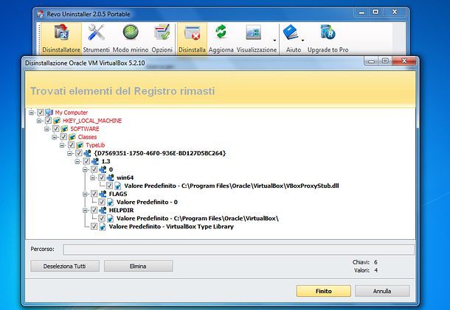Toggle TypeLib checkbox

[71, 145]
